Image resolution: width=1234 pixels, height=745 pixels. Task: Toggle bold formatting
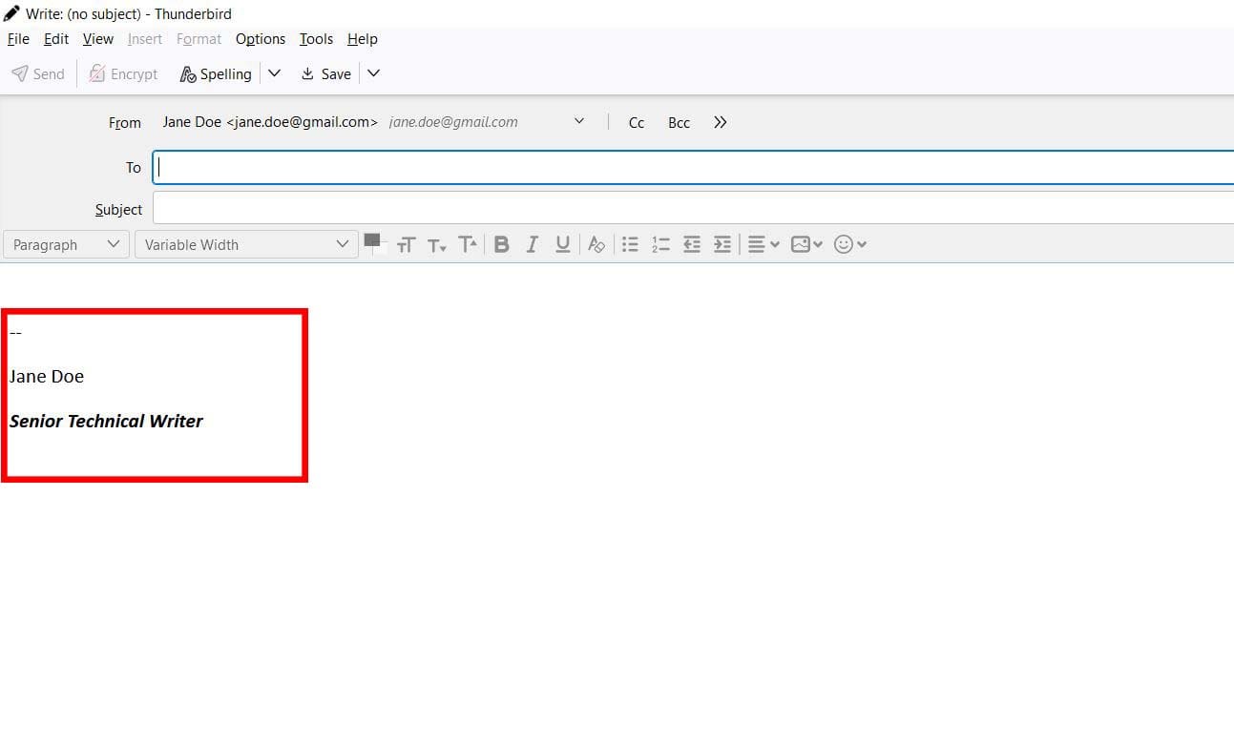(x=502, y=244)
